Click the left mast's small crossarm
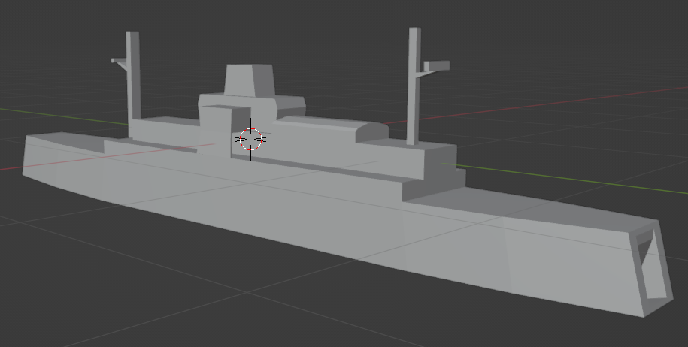The height and width of the screenshot is (347, 688). pos(119,62)
